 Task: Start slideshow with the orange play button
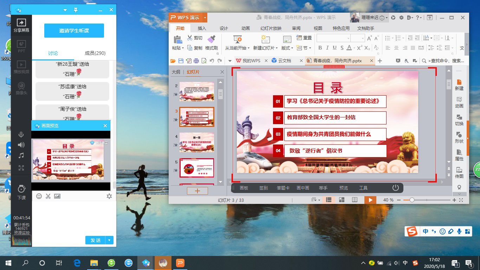[x=370, y=200]
